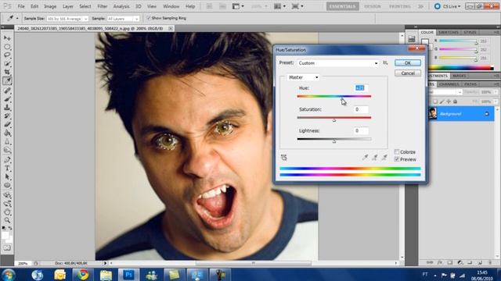Switch to the Channels tab

(449, 84)
